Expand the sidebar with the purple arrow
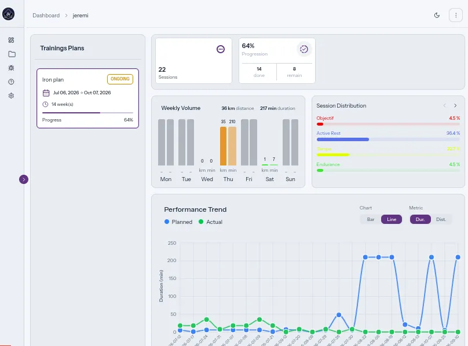 [x=24, y=179]
